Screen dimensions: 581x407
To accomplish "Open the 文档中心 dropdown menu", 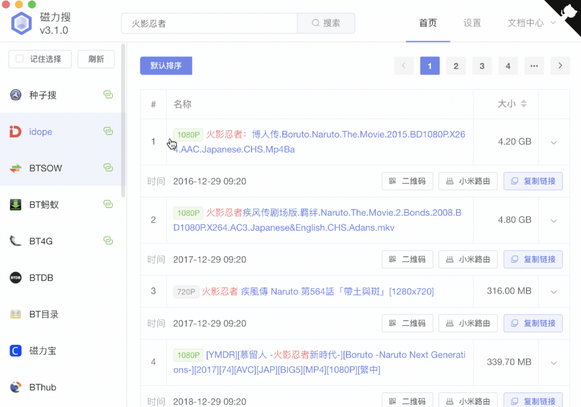I will point(531,23).
